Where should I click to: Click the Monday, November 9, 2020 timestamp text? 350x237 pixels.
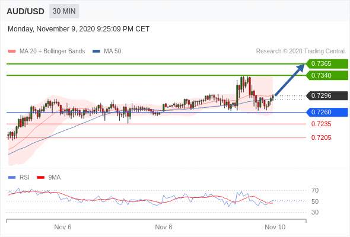pos(78,29)
